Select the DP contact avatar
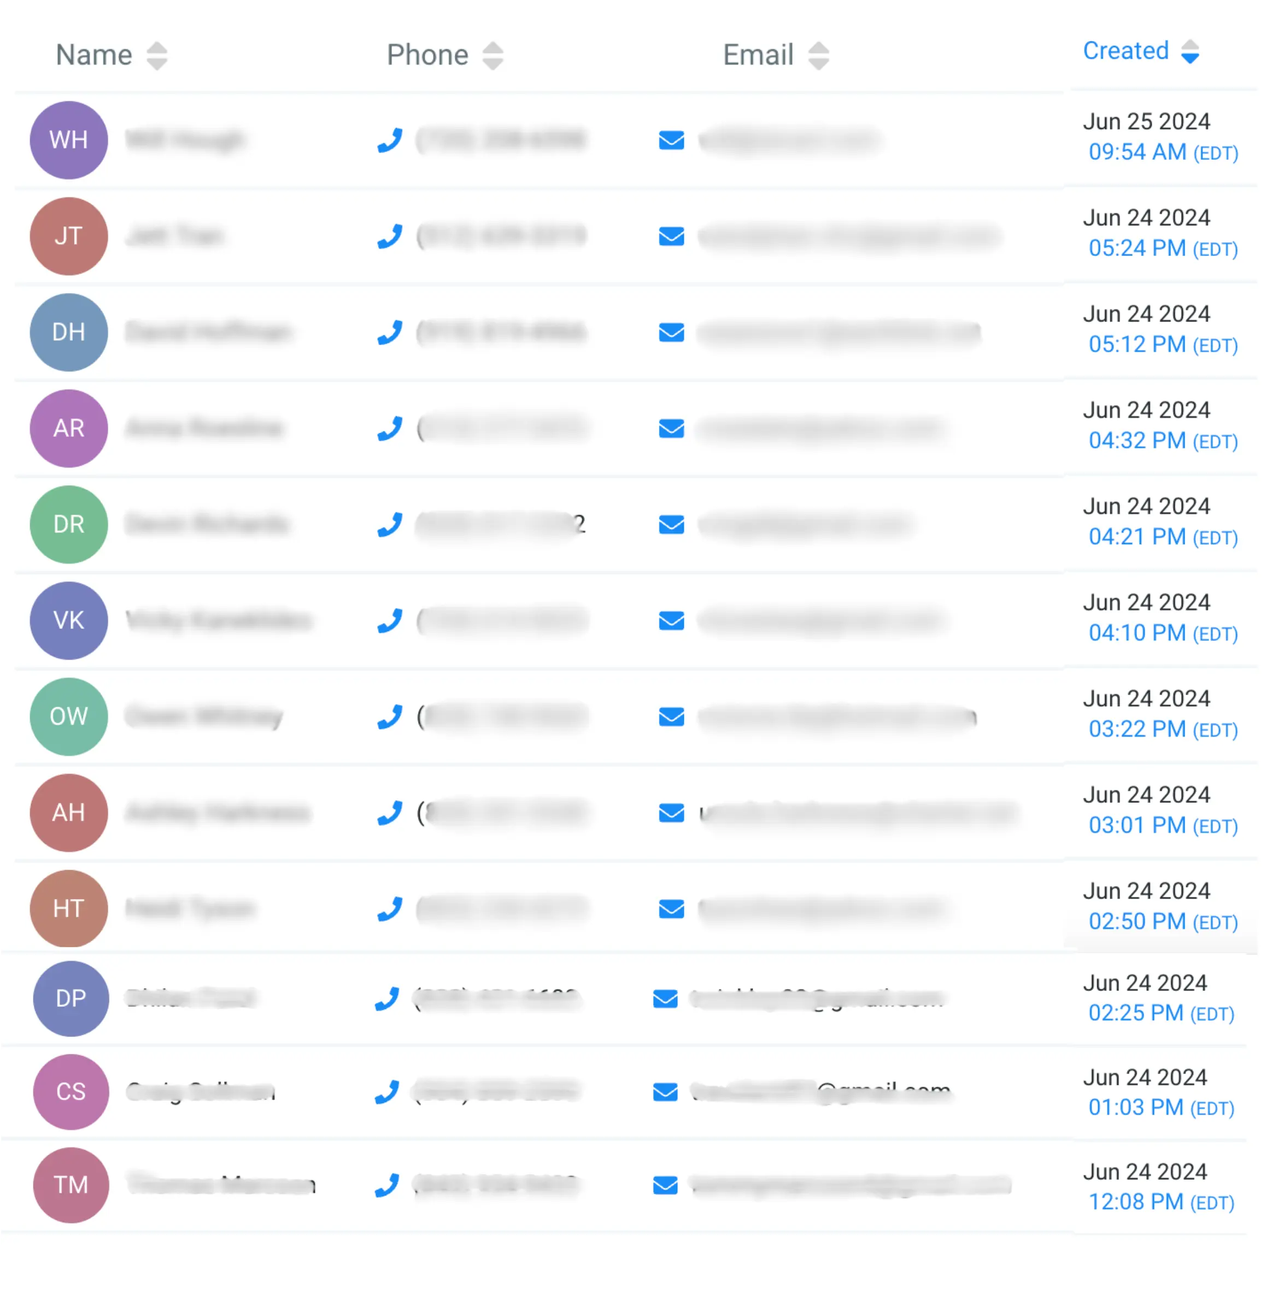Image resolution: width=1278 pixels, height=1306 pixels. pos(71,999)
